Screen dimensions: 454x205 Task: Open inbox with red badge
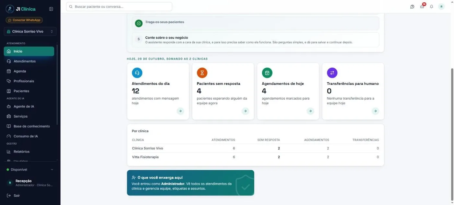(x=422, y=6)
